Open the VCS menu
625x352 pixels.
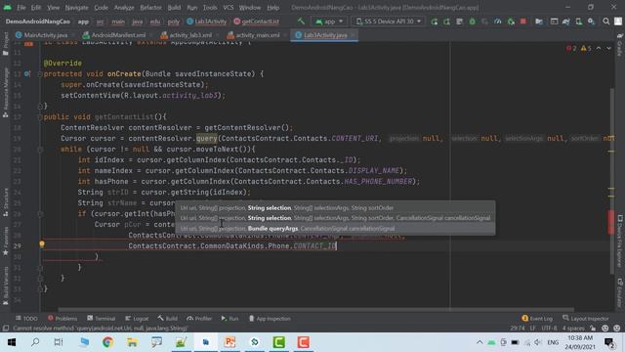(229, 8)
